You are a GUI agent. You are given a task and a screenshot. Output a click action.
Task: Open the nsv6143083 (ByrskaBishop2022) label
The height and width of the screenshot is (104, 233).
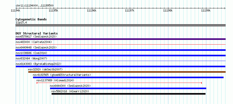click(x=38, y=64)
